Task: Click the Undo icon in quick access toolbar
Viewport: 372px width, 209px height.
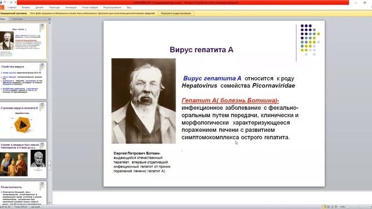Action: click(x=5, y=2)
